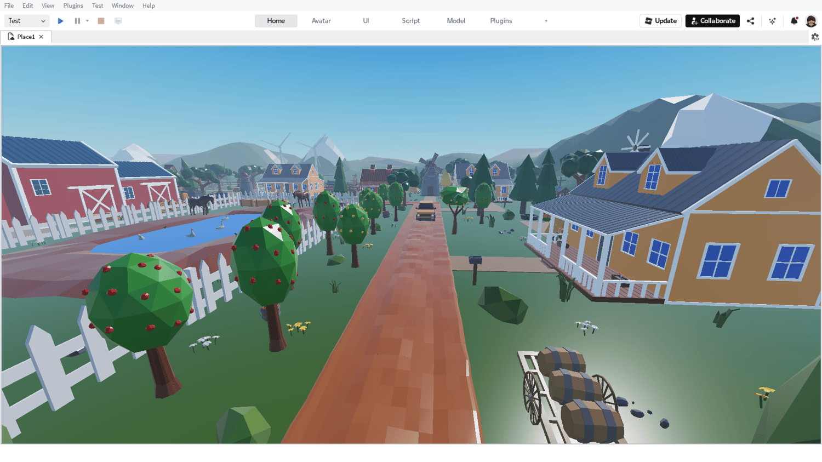Open viewport settings gear icon

coord(815,37)
